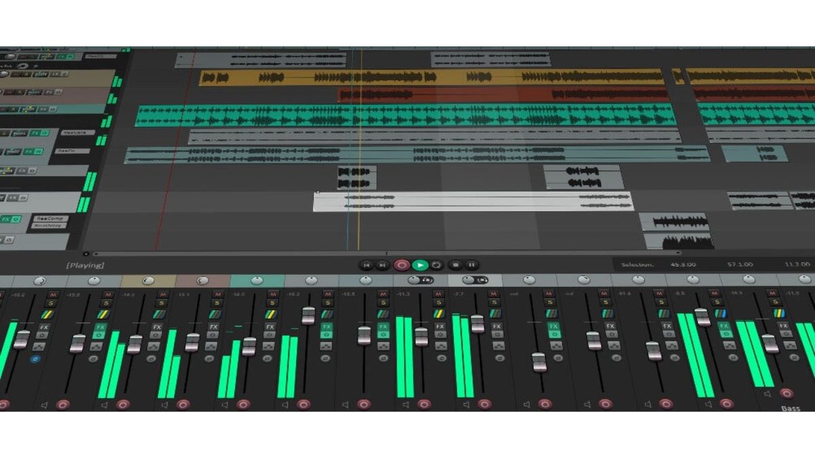Jump to project end with the forward transport icon

pos(382,265)
